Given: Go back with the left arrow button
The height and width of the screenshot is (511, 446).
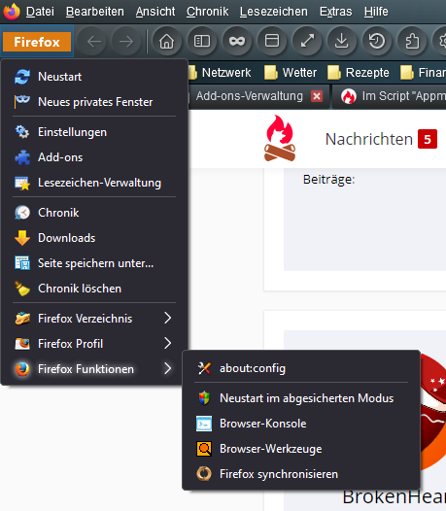Looking at the screenshot, I should [x=94, y=42].
